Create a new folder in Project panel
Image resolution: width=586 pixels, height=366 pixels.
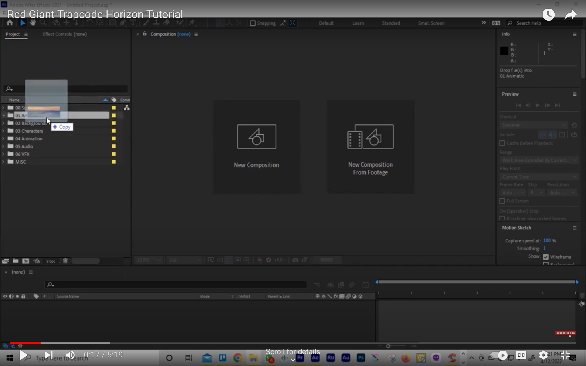click(x=16, y=261)
